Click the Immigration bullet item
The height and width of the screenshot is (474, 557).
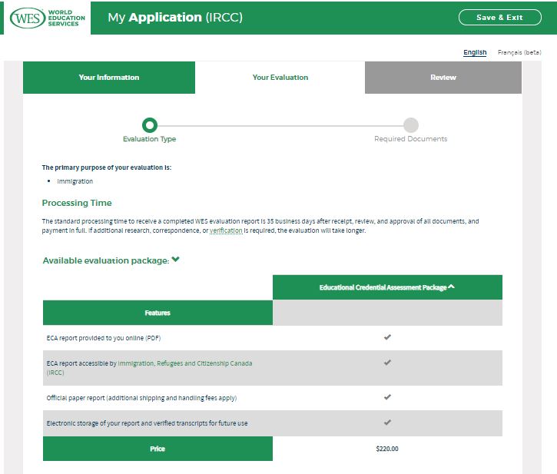tap(75, 181)
